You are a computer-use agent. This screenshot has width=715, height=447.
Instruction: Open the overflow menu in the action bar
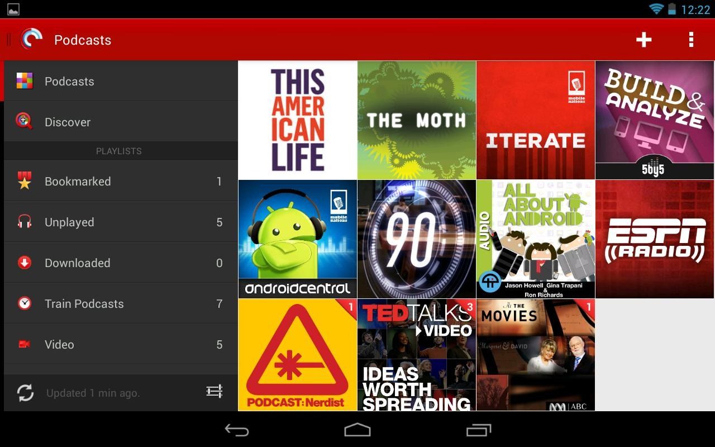(690, 40)
